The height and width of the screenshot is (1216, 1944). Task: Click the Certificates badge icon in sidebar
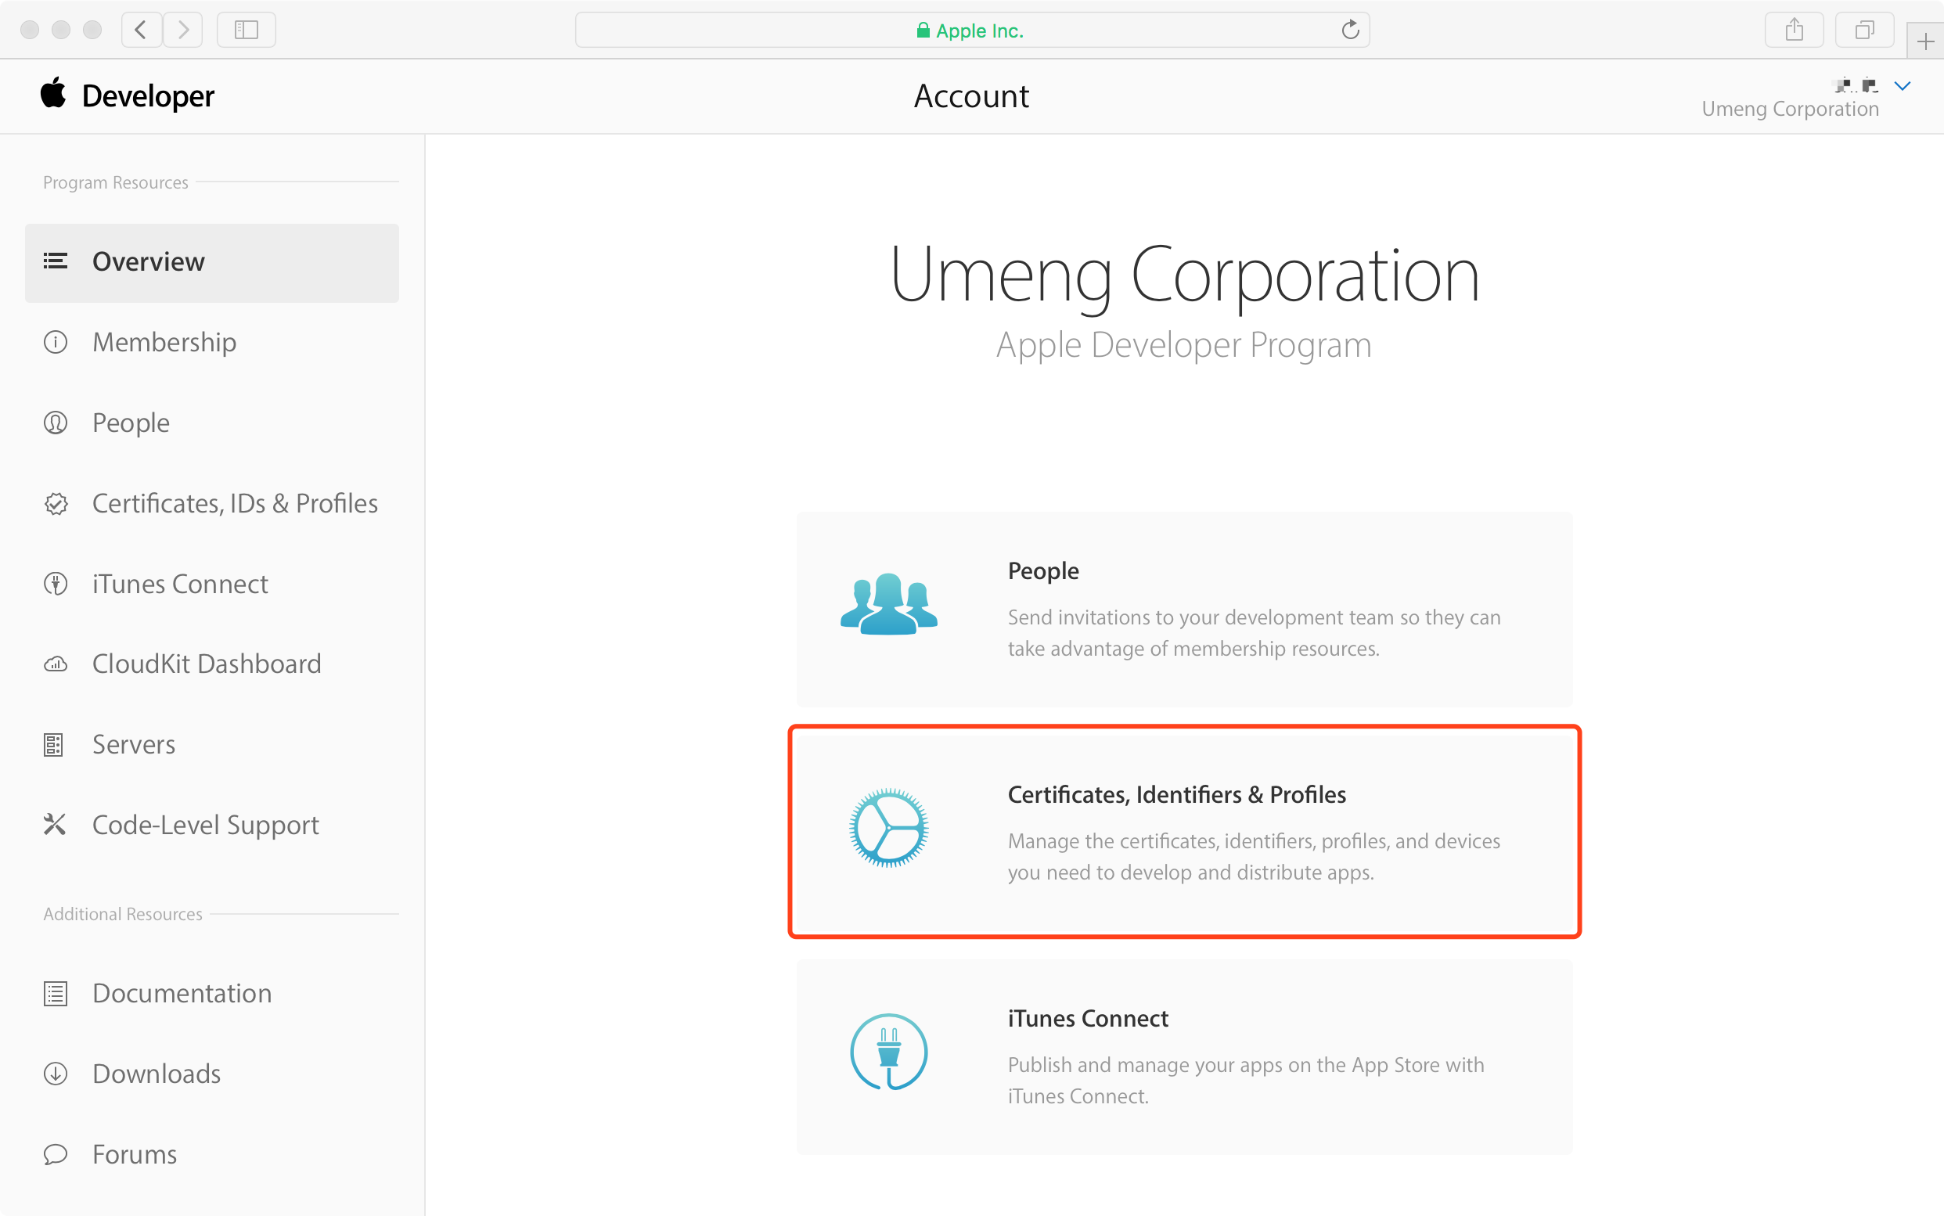click(x=56, y=503)
